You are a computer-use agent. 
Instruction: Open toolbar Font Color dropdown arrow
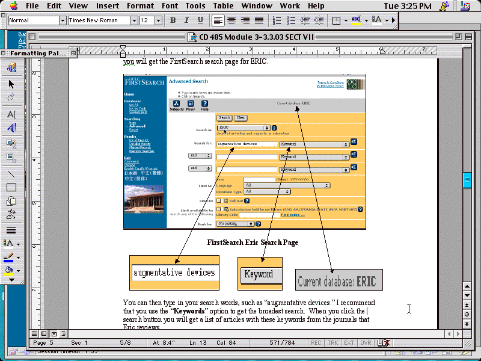coord(387,21)
